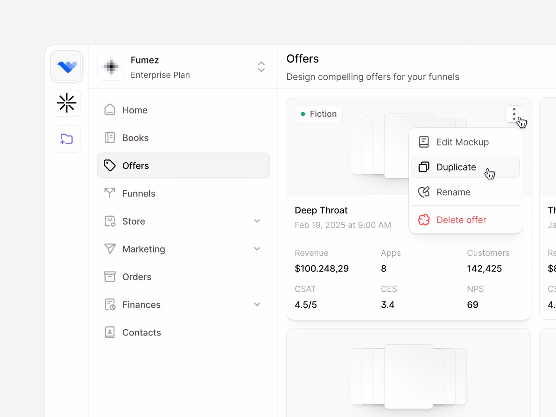Click the Offers tag icon
556x417 pixels.
point(110,165)
